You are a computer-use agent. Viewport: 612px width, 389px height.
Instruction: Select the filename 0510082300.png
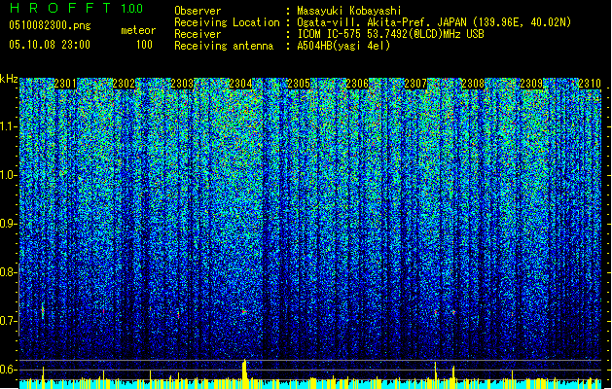tap(50, 26)
